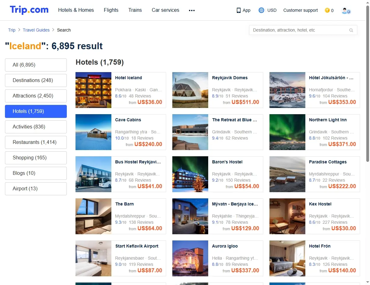Open the App phone icon
The height and width of the screenshot is (285, 370).
239,11
